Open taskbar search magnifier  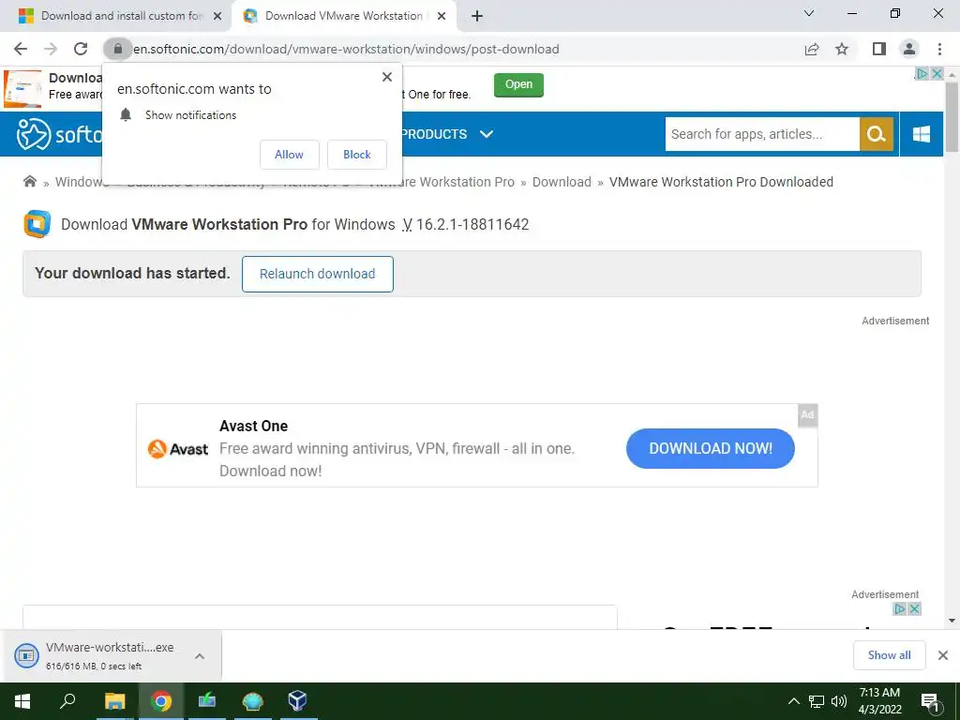pos(67,701)
